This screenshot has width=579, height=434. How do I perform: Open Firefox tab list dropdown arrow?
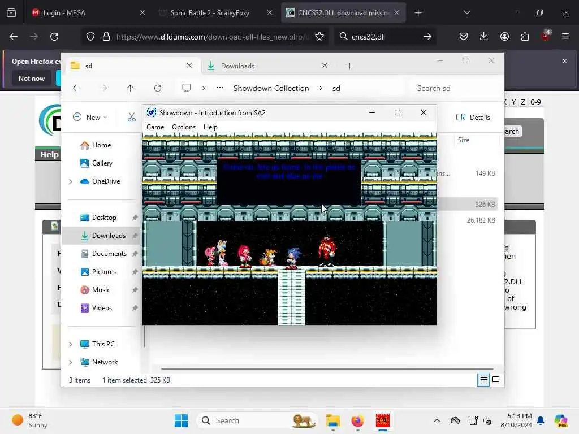click(466, 13)
